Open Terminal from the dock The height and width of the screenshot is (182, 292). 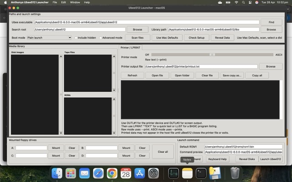point(201,173)
